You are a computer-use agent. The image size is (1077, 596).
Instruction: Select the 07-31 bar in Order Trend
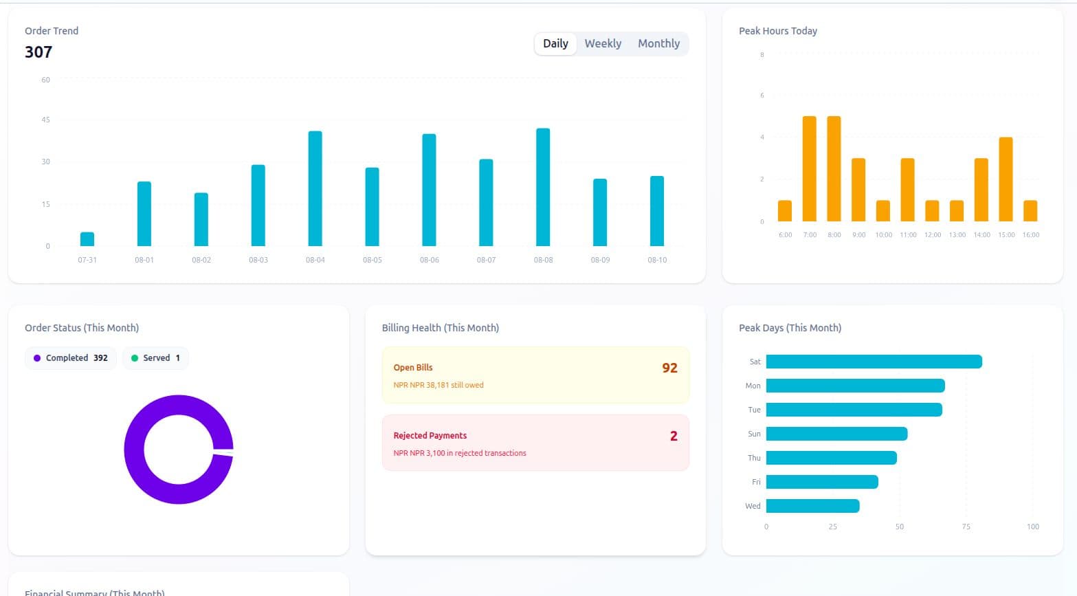coord(87,239)
